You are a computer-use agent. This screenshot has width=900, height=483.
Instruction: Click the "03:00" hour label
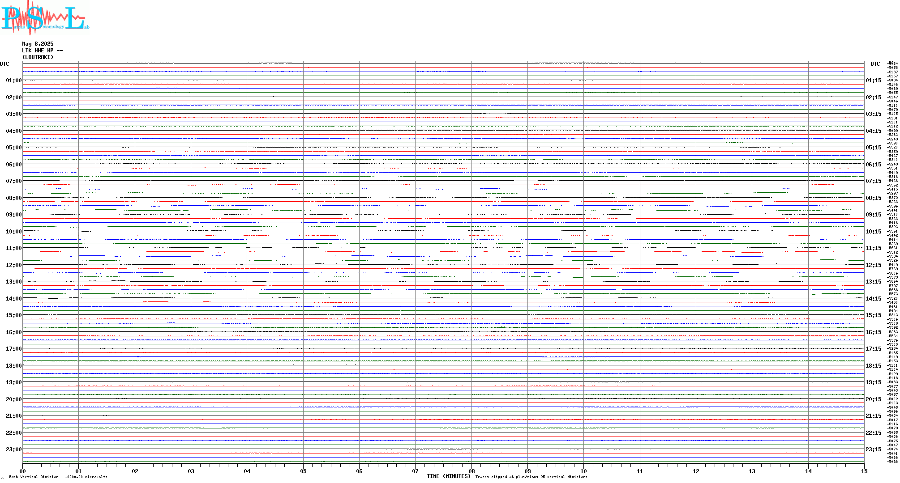[14, 114]
